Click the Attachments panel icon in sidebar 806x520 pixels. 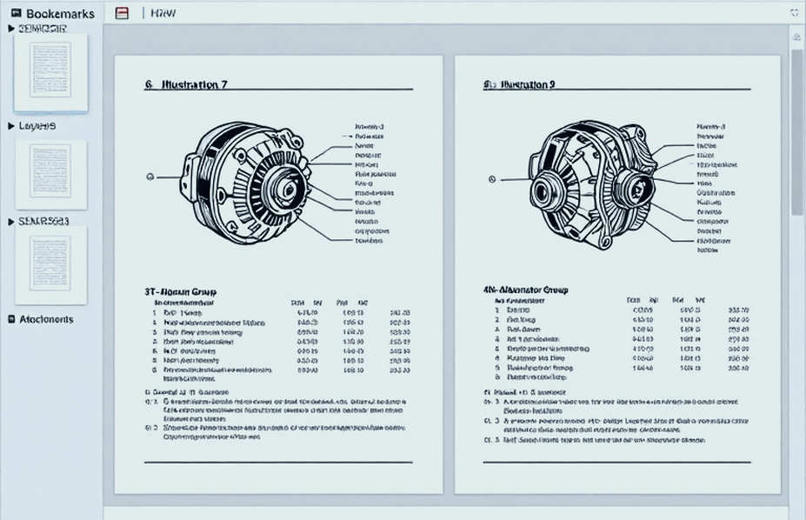(x=11, y=319)
